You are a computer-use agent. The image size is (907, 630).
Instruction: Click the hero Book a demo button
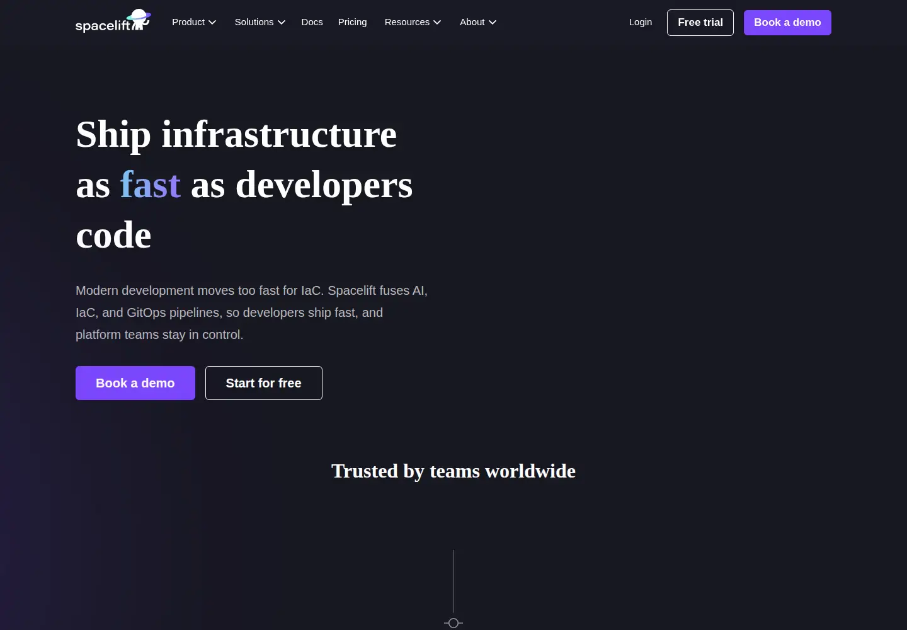(135, 383)
